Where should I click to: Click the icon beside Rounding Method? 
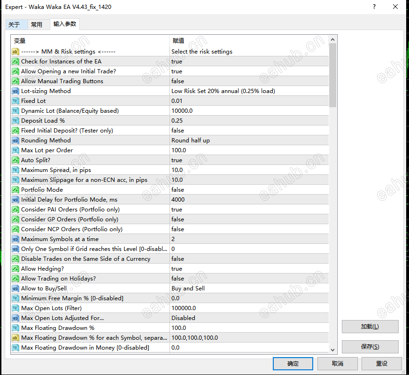coord(15,141)
